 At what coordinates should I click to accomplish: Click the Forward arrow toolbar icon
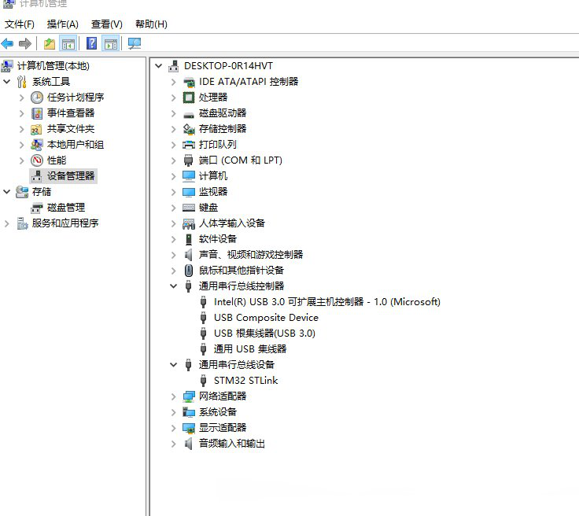[24, 43]
